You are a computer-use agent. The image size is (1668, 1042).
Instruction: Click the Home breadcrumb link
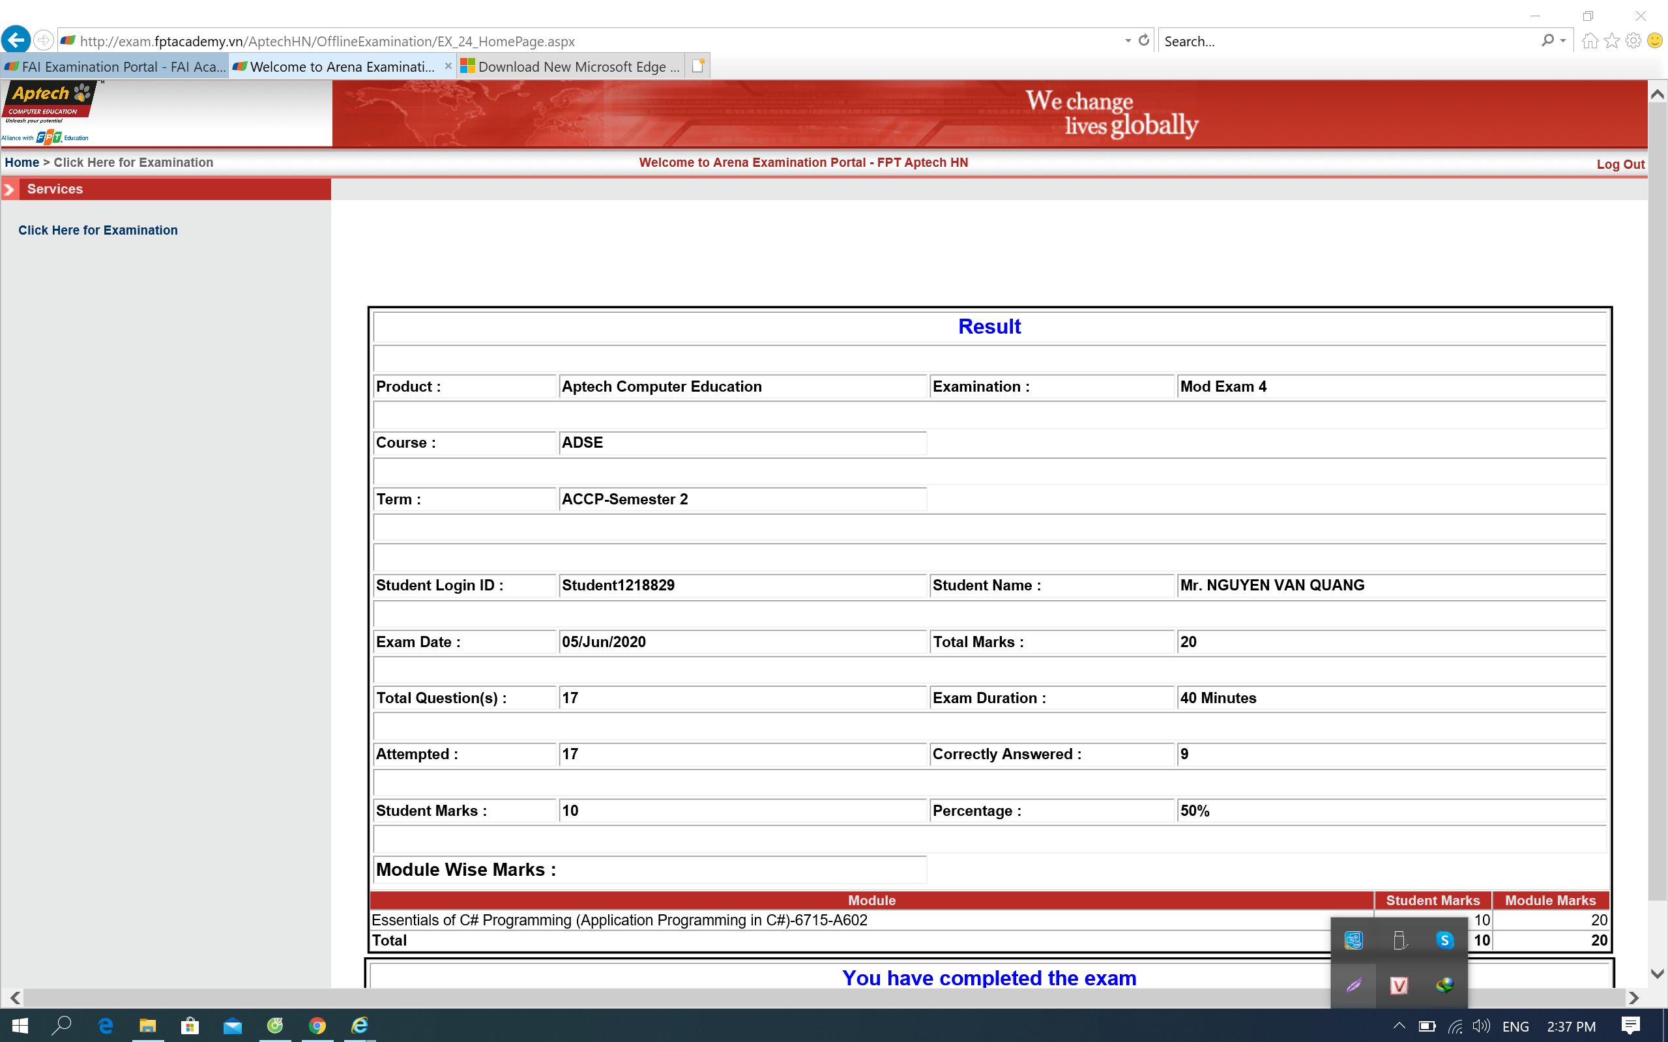click(x=22, y=162)
